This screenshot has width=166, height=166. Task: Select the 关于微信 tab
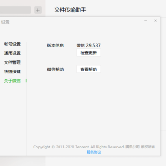coord(12,81)
